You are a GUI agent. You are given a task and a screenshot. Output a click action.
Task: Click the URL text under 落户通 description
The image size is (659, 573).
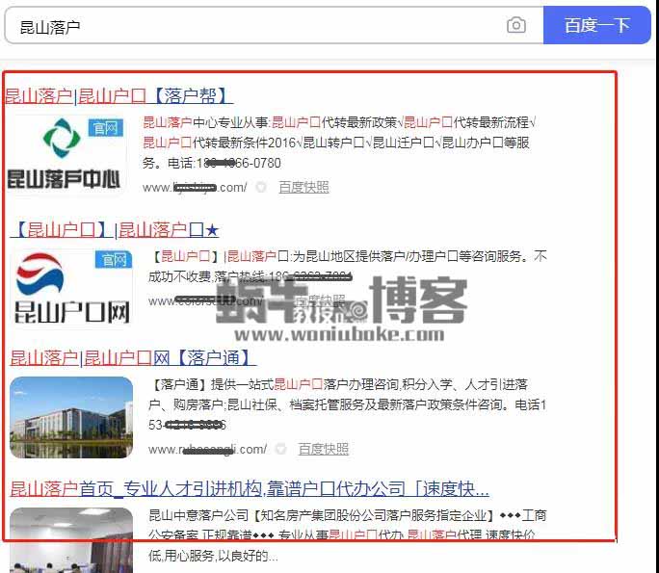coord(207,449)
